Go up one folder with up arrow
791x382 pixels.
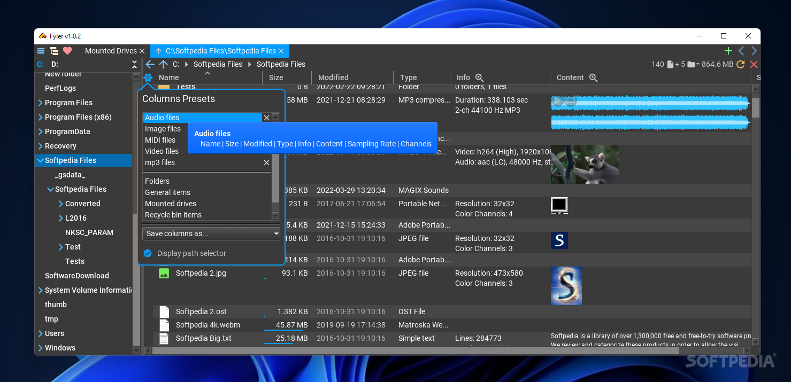pos(163,64)
